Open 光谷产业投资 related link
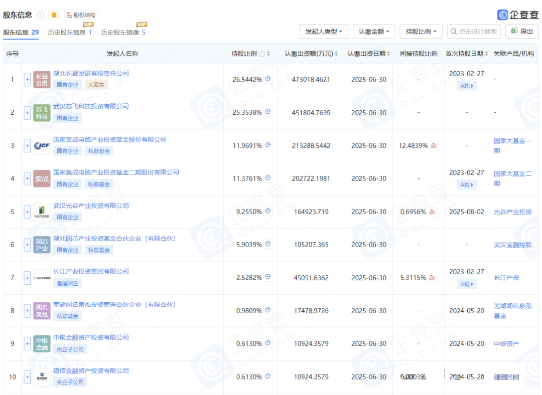The height and width of the screenshot is (395, 542). point(512,212)
